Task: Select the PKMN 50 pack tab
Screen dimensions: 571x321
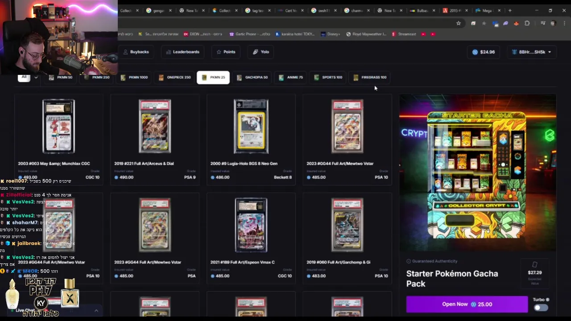Action: click(x=60, y=77)
